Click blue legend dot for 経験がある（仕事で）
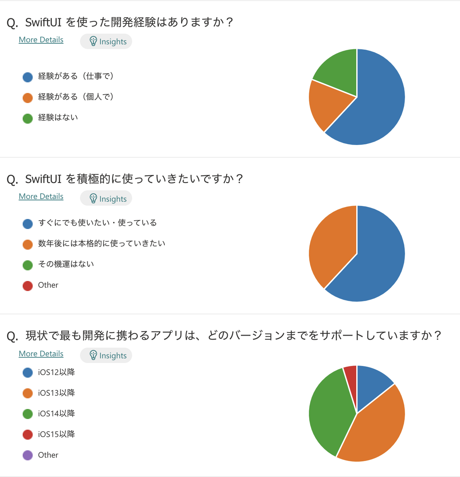The width and height of the screenshot is (460, 477). point(28,77)
